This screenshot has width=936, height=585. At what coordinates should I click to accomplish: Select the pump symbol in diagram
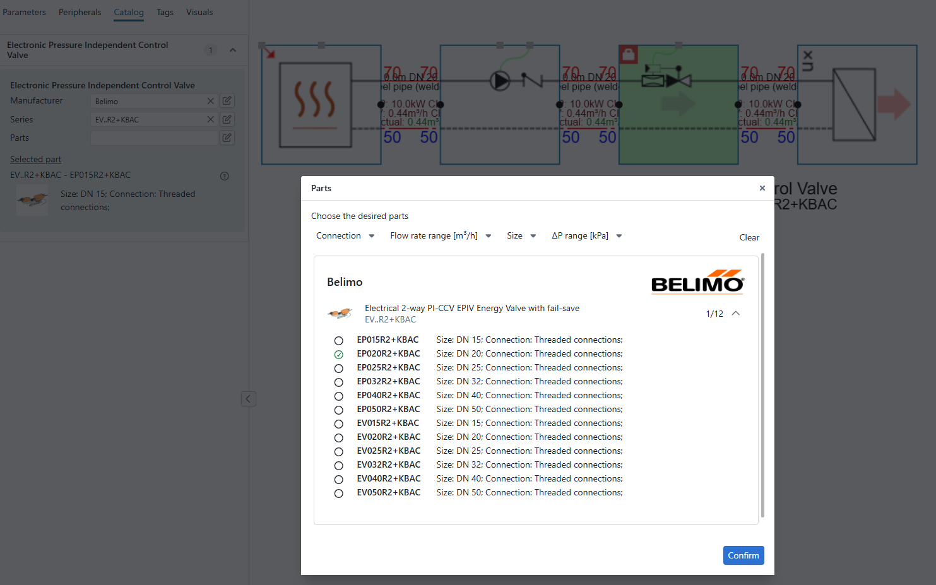click(500, 81)
